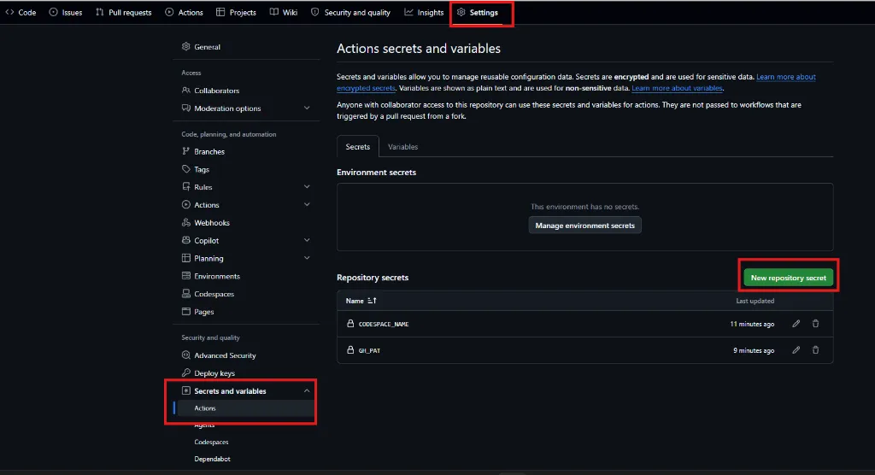Click the Secrets and variables asterisk icon

tap(185, 390)
